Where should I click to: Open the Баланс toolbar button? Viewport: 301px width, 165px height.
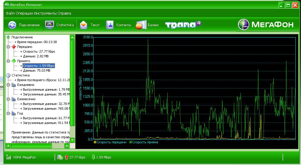[x=147, y=25]
